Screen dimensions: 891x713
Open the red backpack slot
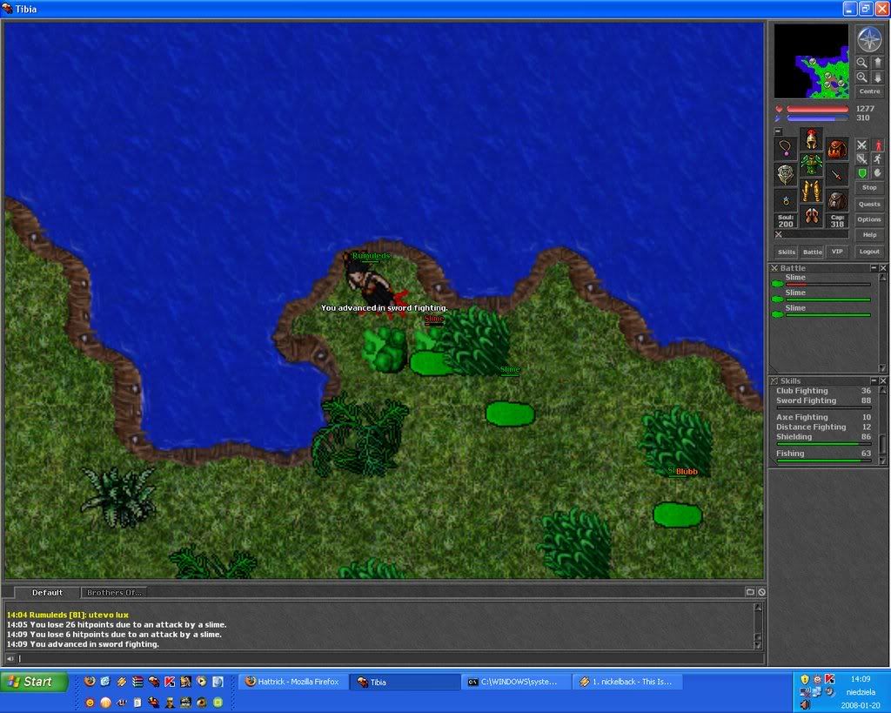point(837,149)
